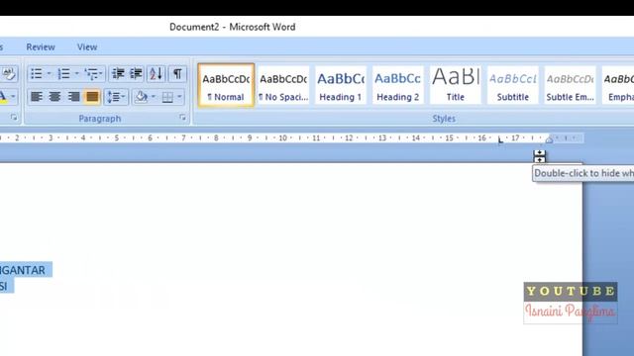Open the Paragraph dialog launcher
Screen dimensions: 634x356
coord(182,118)
